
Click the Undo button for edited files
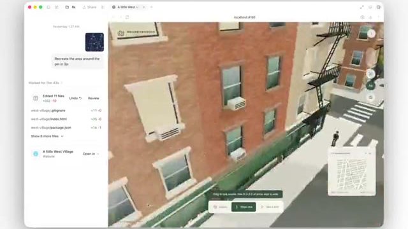point(75,98)
